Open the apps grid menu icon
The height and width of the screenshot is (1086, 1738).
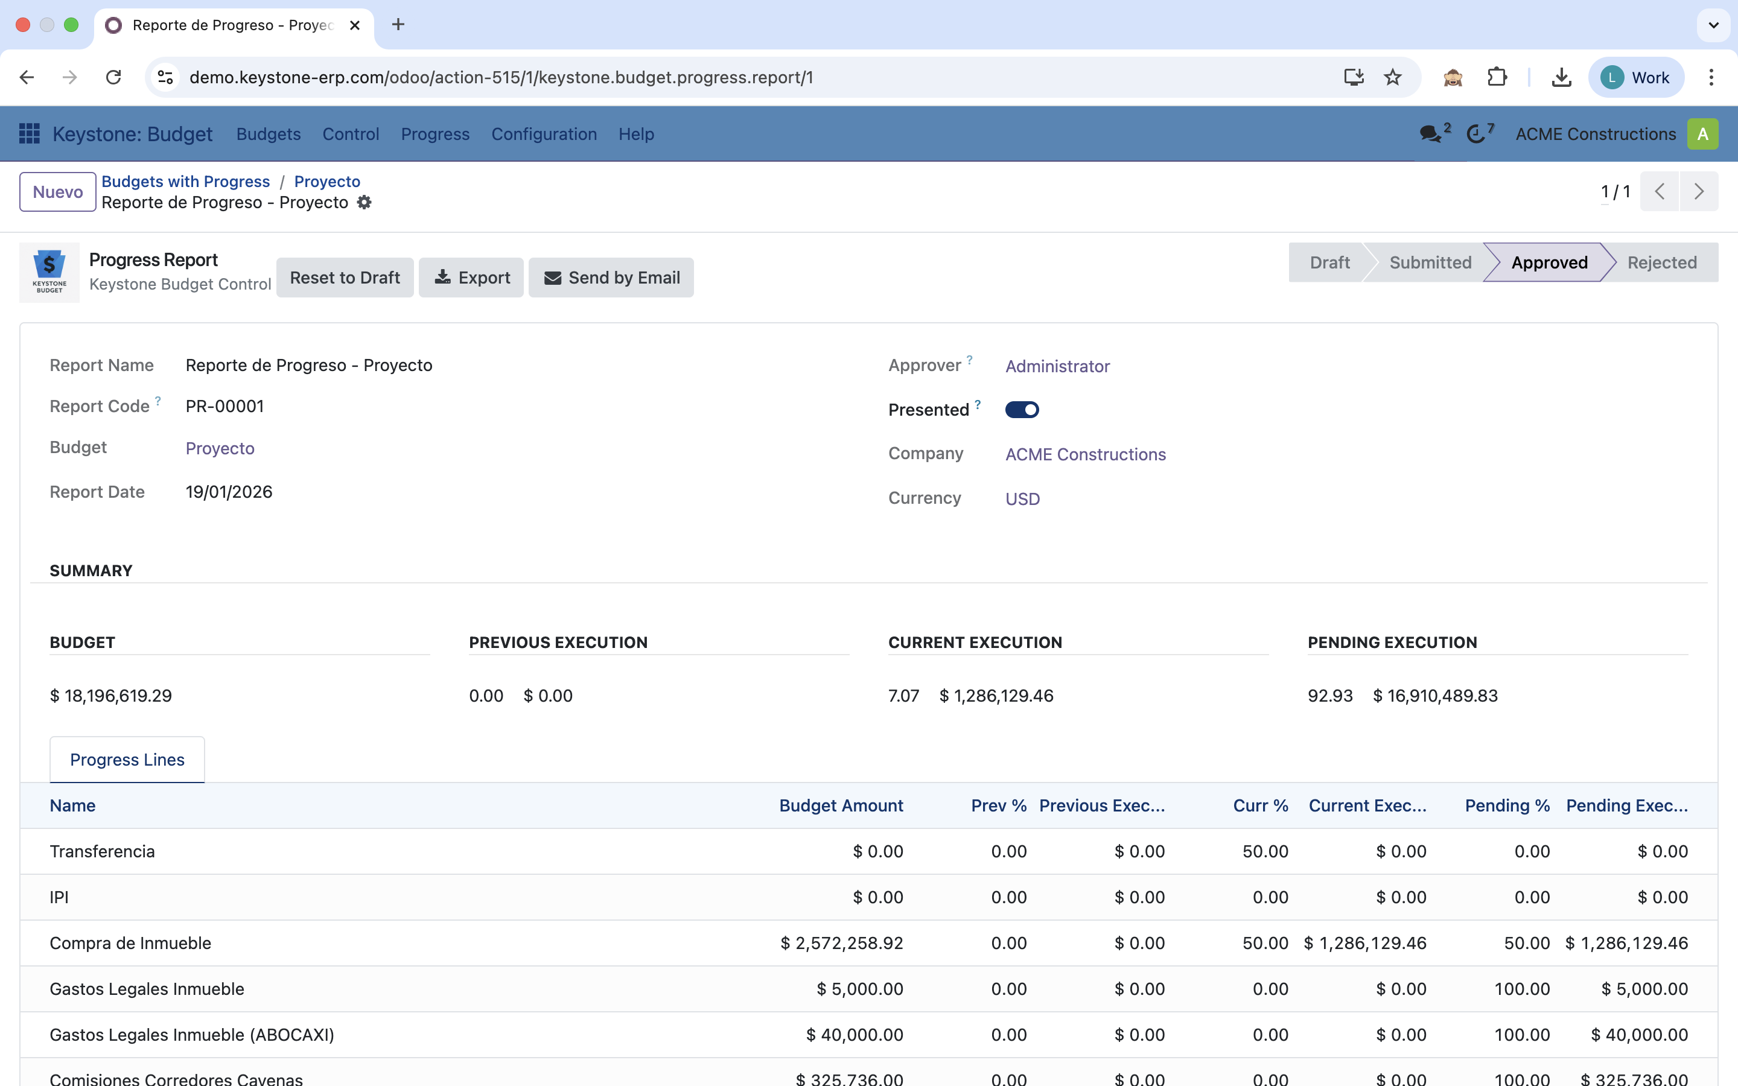[x=29, y=133]
